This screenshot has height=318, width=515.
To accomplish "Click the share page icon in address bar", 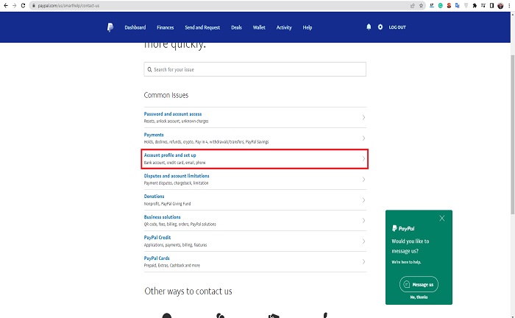I will 413,6.
